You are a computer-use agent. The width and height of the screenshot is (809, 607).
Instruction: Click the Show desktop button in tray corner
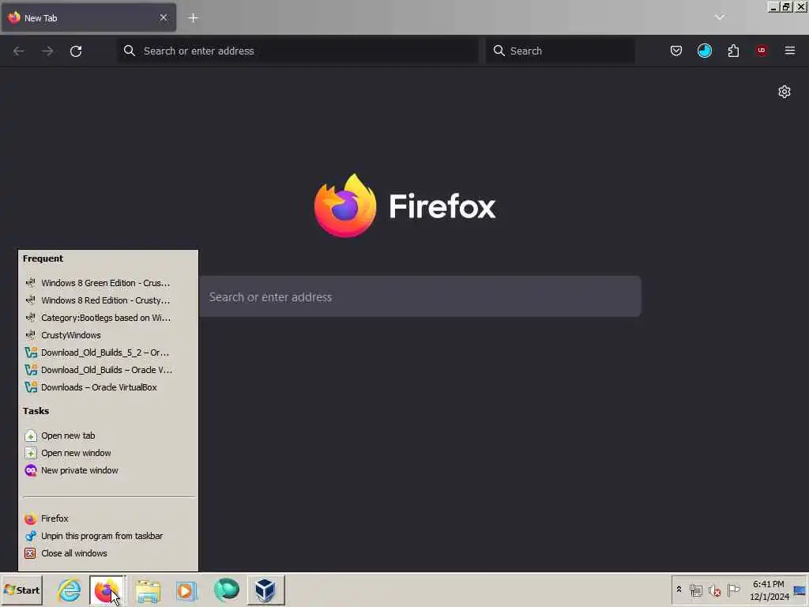(x=800, y=590)
